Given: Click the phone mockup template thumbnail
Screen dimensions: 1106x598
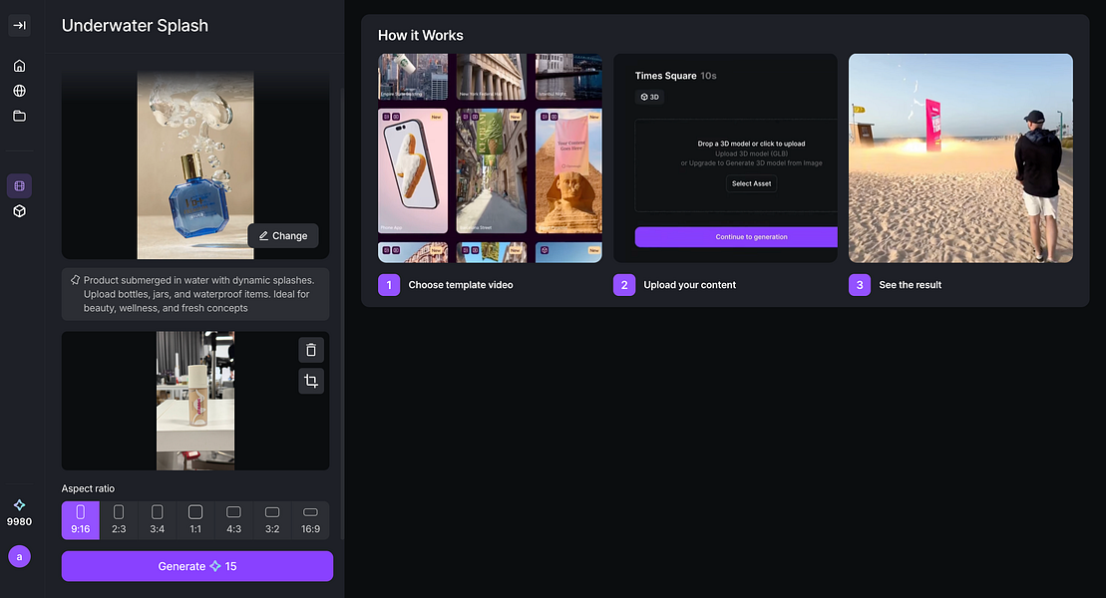Looking at the screenshot, I should 413,170.
